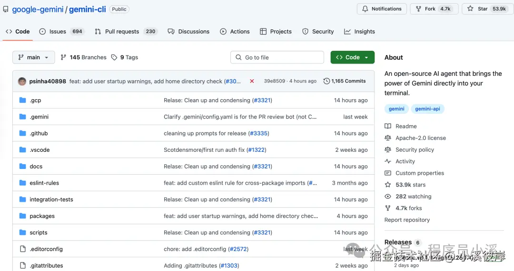Click the Go to file search field
514x271 pixels.
277,57
